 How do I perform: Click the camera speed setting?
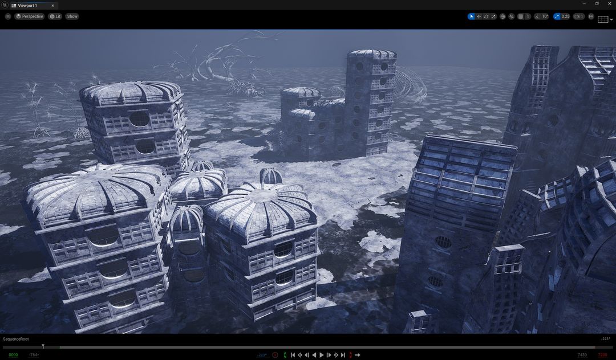(x=578, y=17)
